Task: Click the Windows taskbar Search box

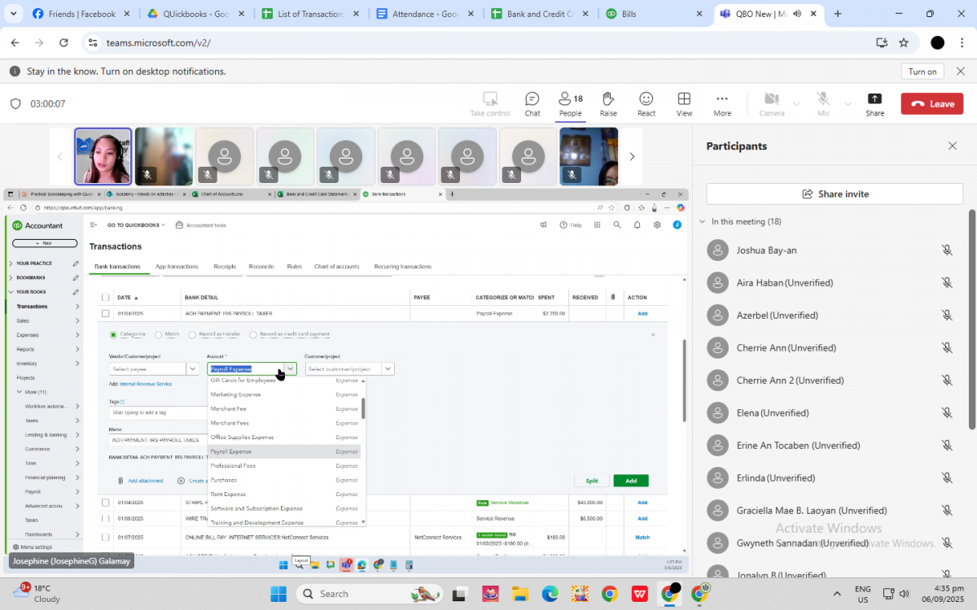Action: [366, 594]
